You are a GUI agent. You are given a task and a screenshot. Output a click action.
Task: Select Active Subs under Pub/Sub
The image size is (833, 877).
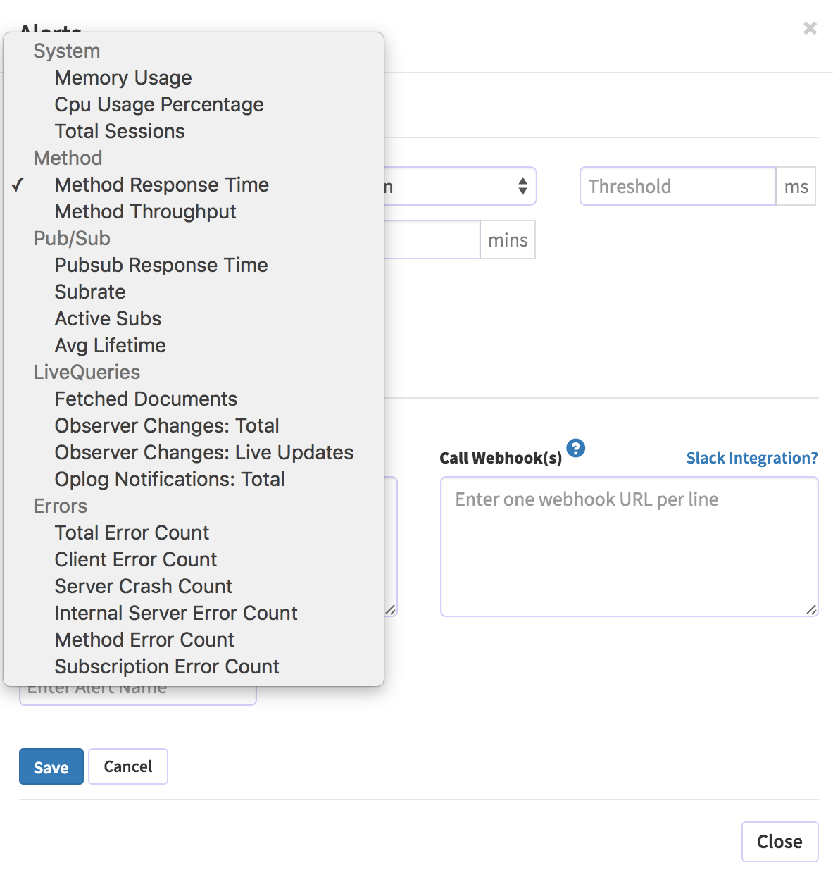tap(108, 318)
